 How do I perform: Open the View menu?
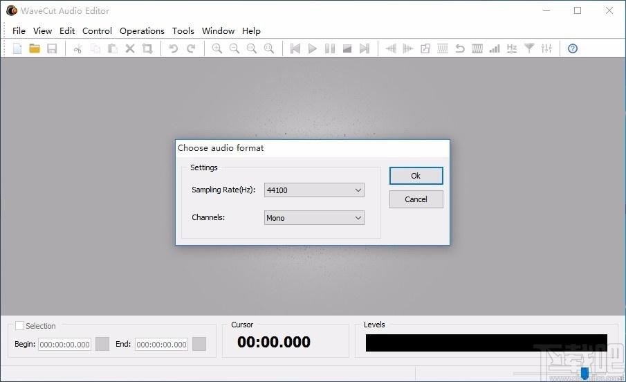click(42, 30)
